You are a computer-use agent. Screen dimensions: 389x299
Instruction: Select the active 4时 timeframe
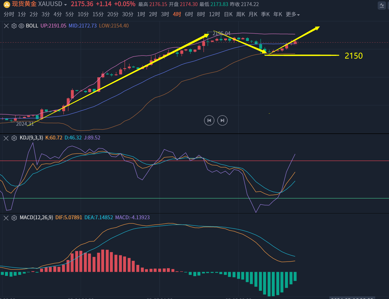pyautogui.click(x=177, y=14)
